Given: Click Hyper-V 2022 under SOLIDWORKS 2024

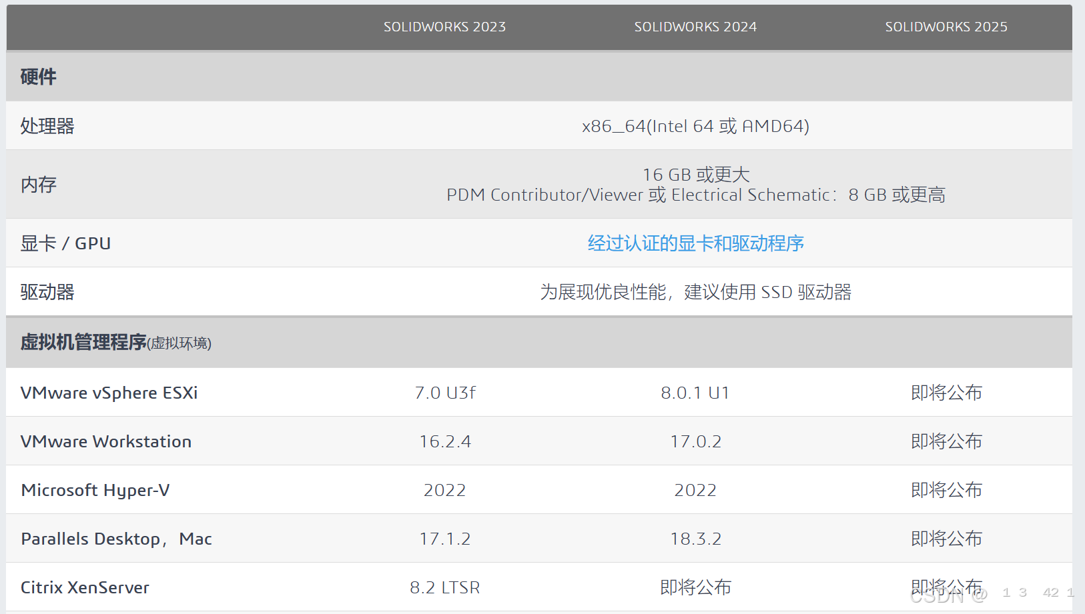Looking at the screenshot, I should (695, 490).
